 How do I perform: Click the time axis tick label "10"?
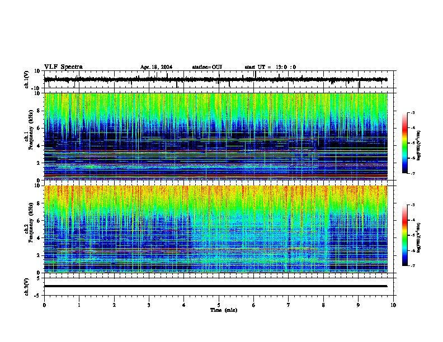393,305
